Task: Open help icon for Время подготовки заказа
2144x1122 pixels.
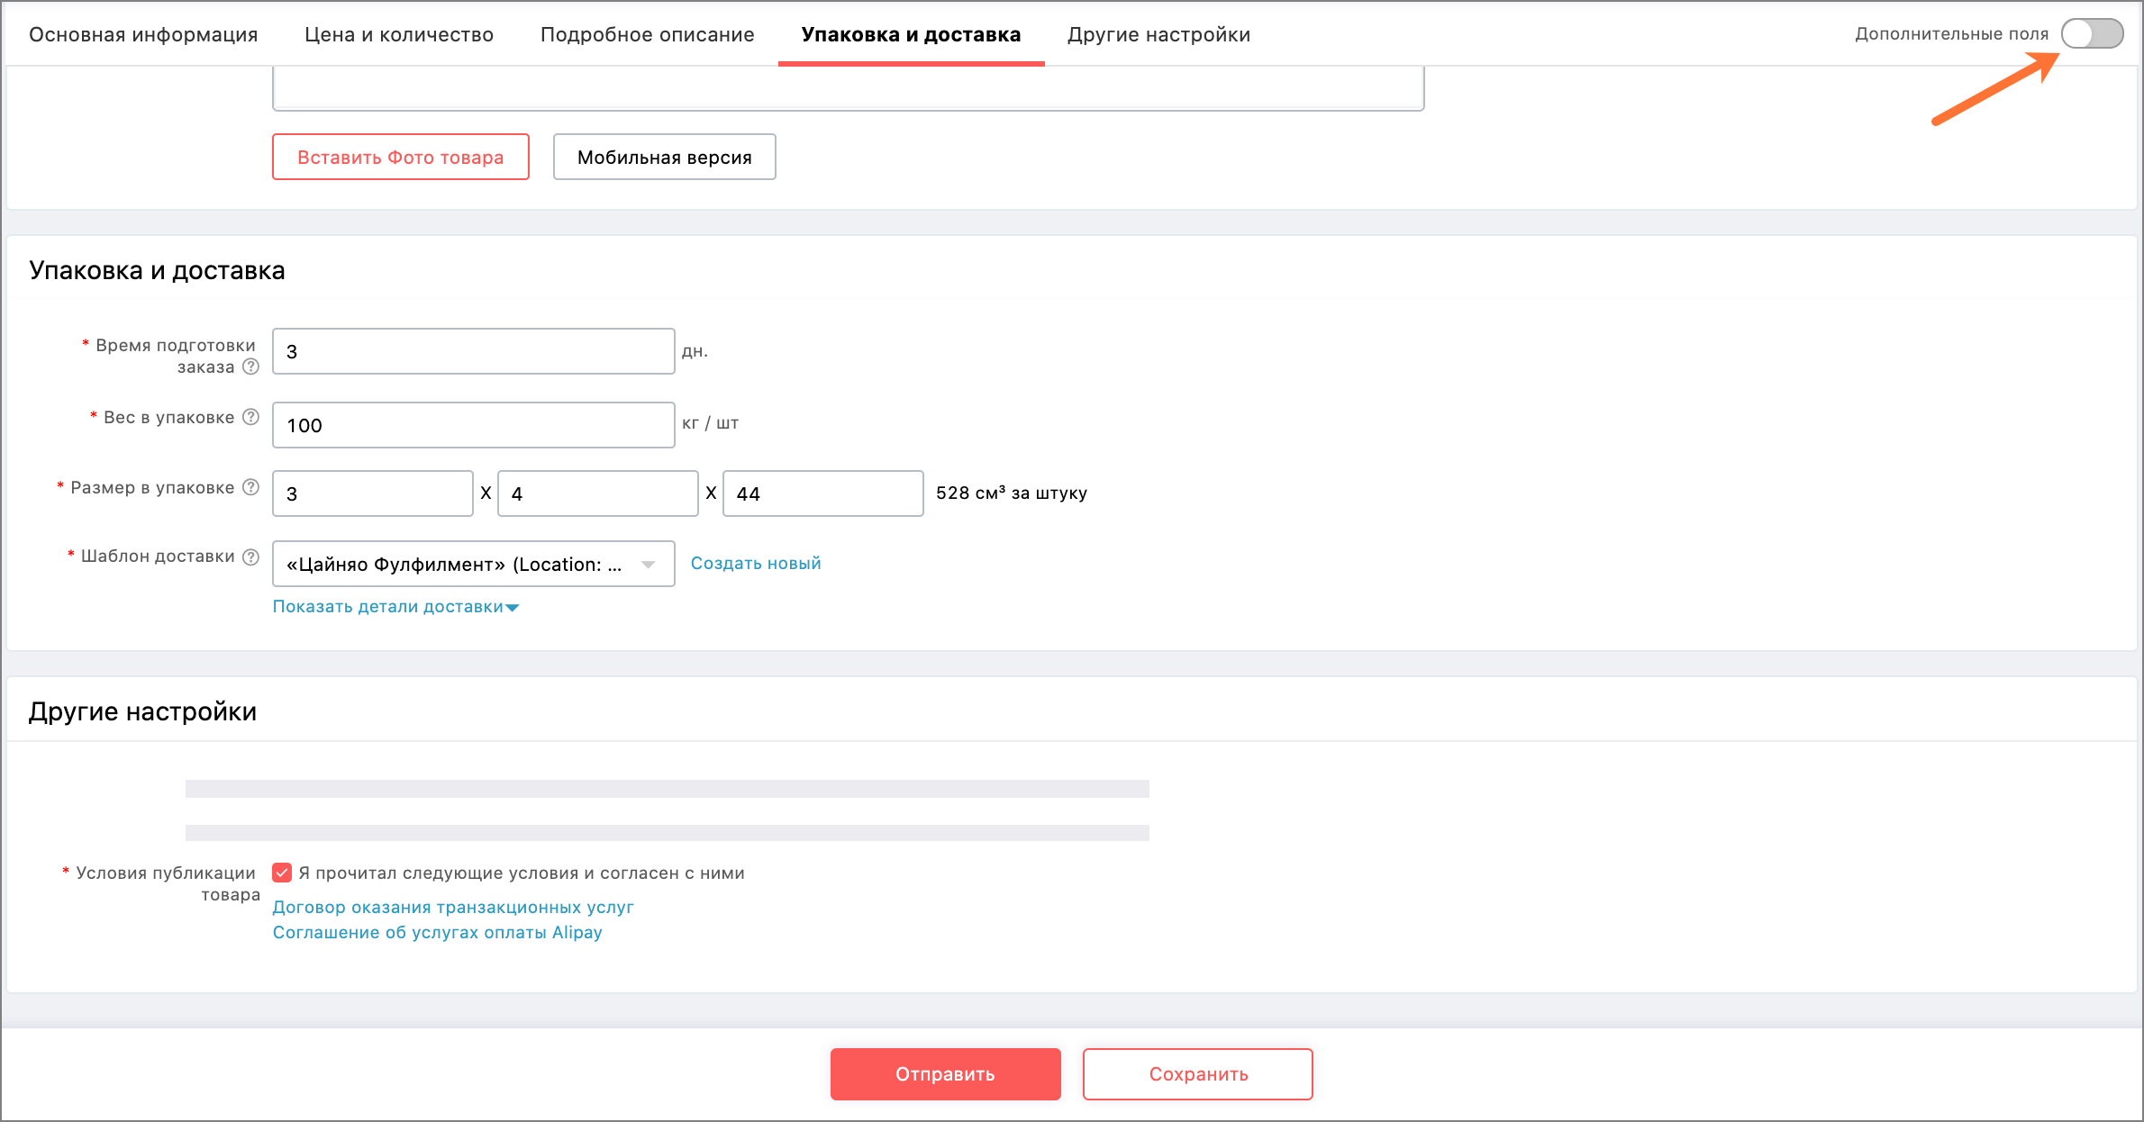Action: coord(251,366)
